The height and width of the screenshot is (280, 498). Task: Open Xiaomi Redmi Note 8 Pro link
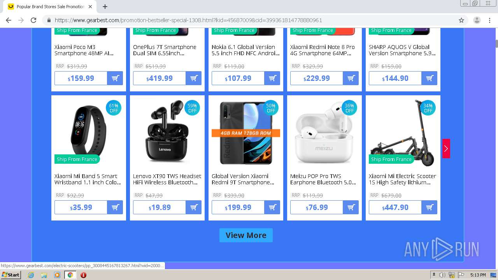[x=323, y=50]
